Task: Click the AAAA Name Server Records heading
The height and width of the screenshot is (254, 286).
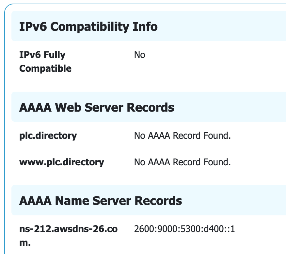Action: pyautogui.click(x=101, y=200)
